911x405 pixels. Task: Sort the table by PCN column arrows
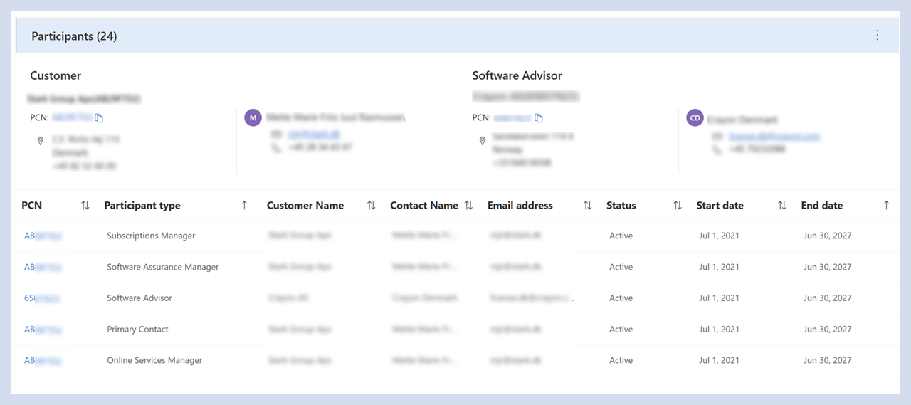click(x=85, y=206)
